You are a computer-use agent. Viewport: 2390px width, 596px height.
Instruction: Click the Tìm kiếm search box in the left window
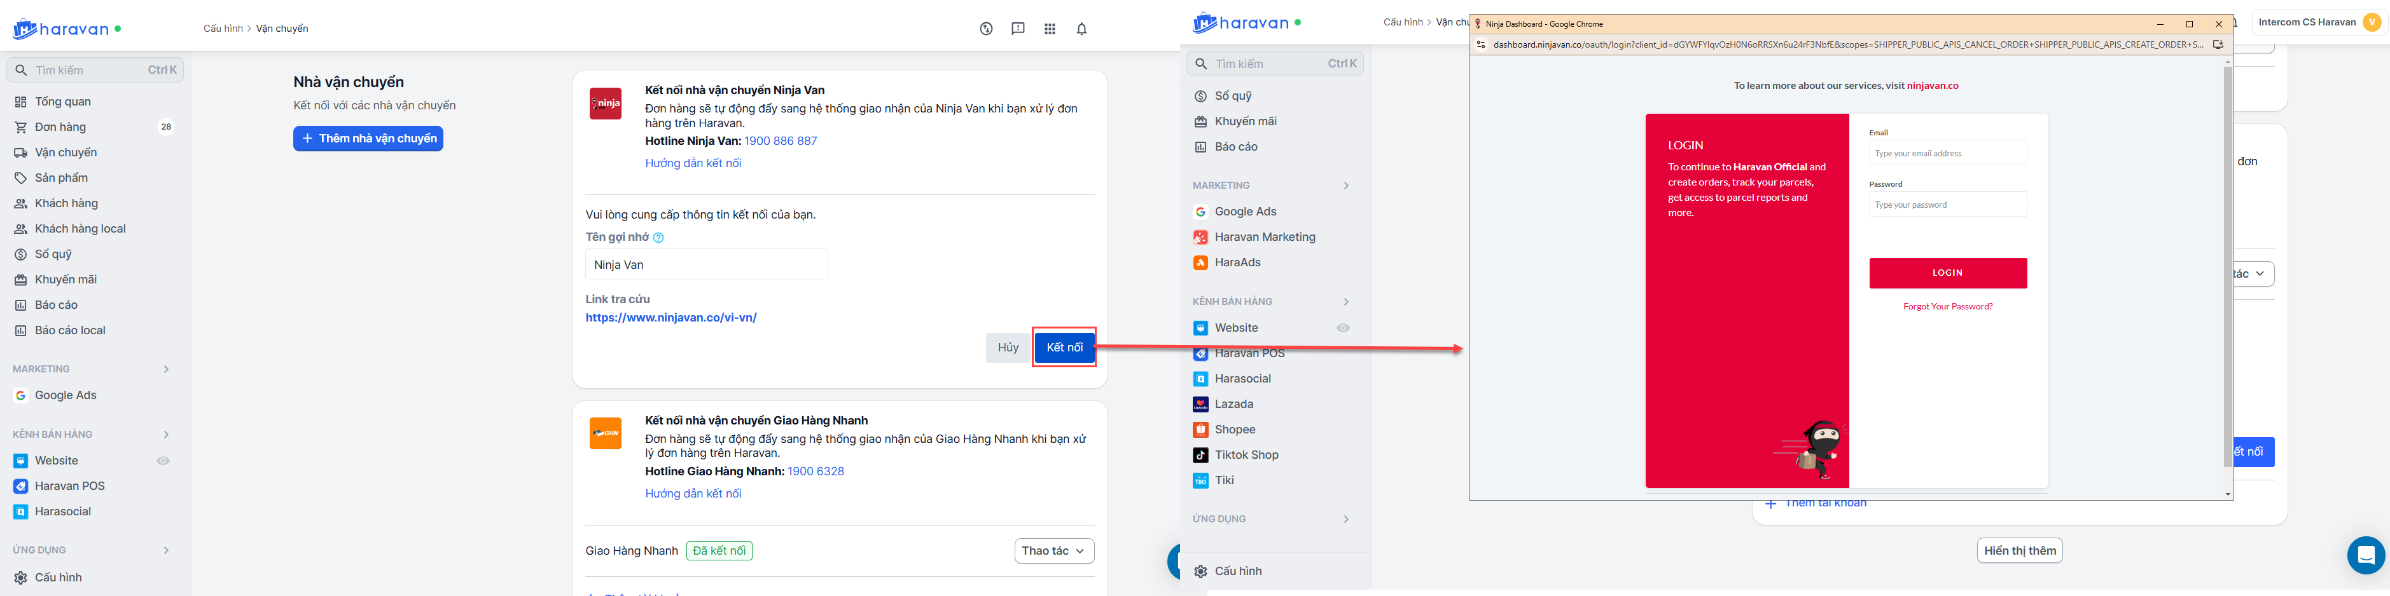[95, 69]
